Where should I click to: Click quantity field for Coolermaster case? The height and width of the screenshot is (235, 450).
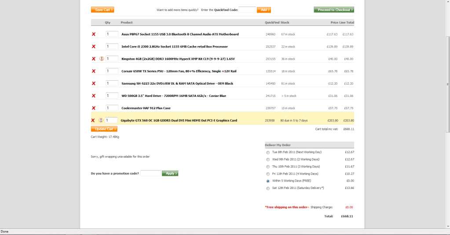coord(112,108)
